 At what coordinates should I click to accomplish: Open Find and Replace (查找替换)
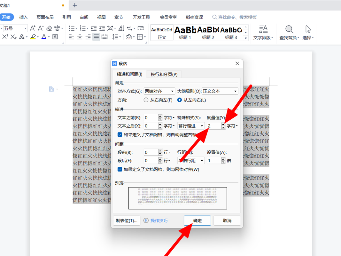[x=289, y=33]
